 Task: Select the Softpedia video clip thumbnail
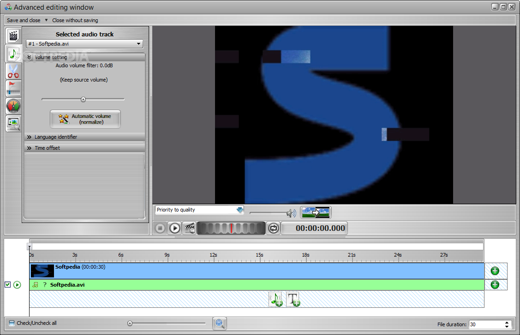pyautogui.click(x=42, y=271)
